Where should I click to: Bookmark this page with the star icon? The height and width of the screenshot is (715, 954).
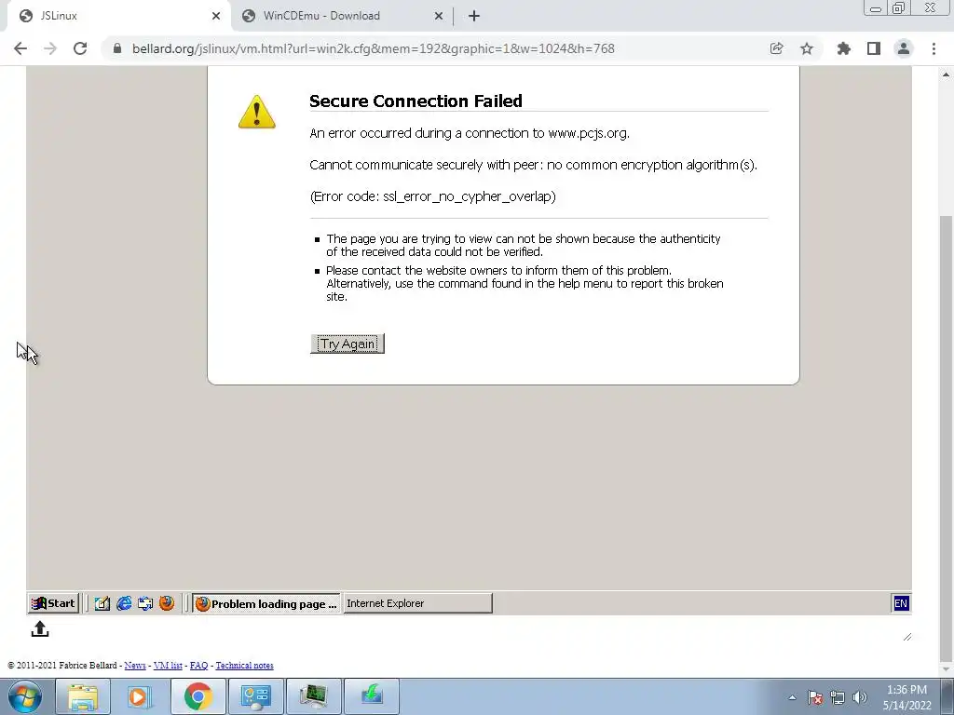click(x=807, y=48)
